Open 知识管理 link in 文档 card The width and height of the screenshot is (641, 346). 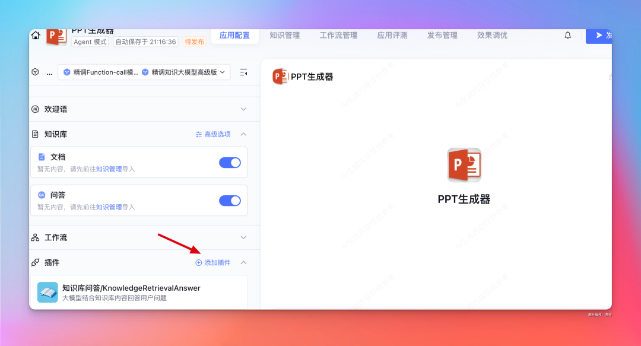pos(109,169)
